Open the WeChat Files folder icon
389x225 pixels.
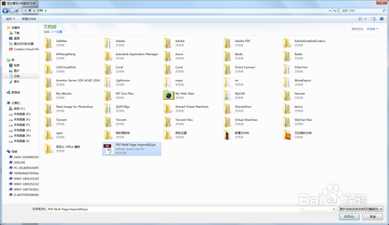287,122
